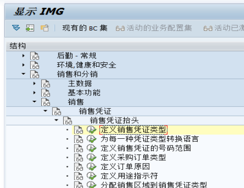Execute activity icon for 定义用途指示符

point(91,176)
